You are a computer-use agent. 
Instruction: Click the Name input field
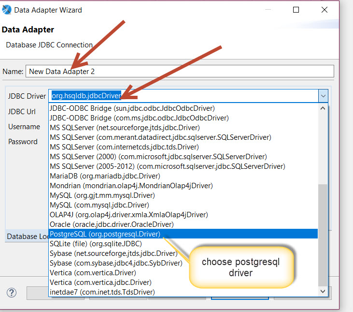point(179,71)
